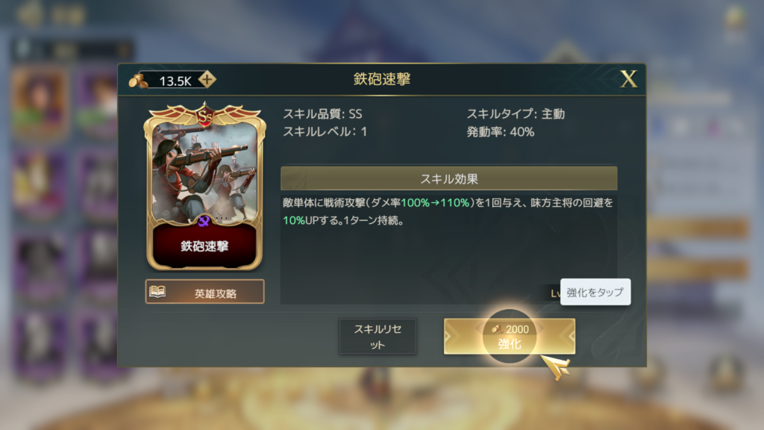The width and height of the screenshot is (764, 430).
Task: Tap the plus icon to add gold
Action: tap(207, 79)
